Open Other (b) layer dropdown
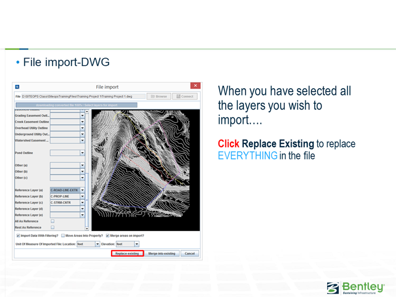The width and height of the screenshot is (396, 297). coord(82,172)
